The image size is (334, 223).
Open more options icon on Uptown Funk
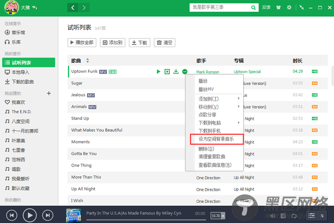pyautogui.click(x=185, y=71)
